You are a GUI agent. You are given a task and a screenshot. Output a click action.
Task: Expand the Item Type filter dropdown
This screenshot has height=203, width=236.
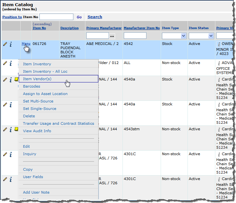183,36
